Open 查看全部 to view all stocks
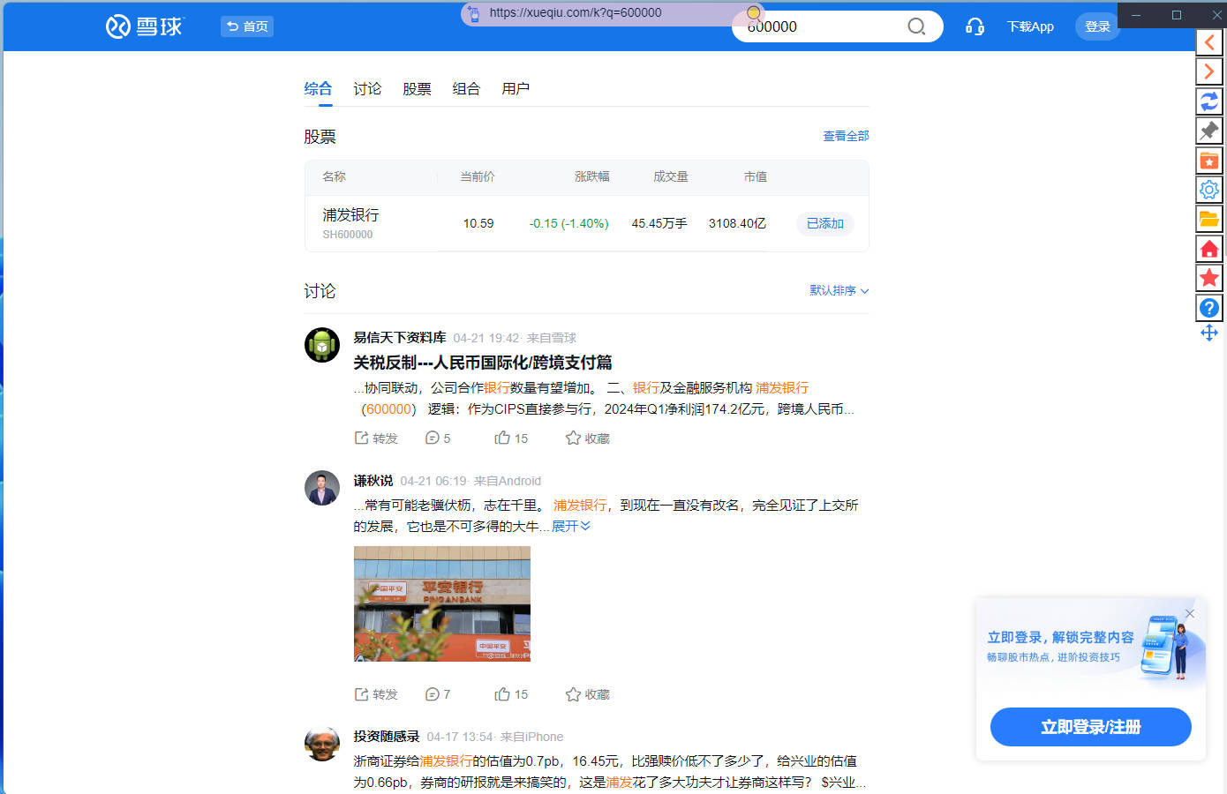This screenshot has width=1227, height=794. pyautogui.click(x=844, y=136)
